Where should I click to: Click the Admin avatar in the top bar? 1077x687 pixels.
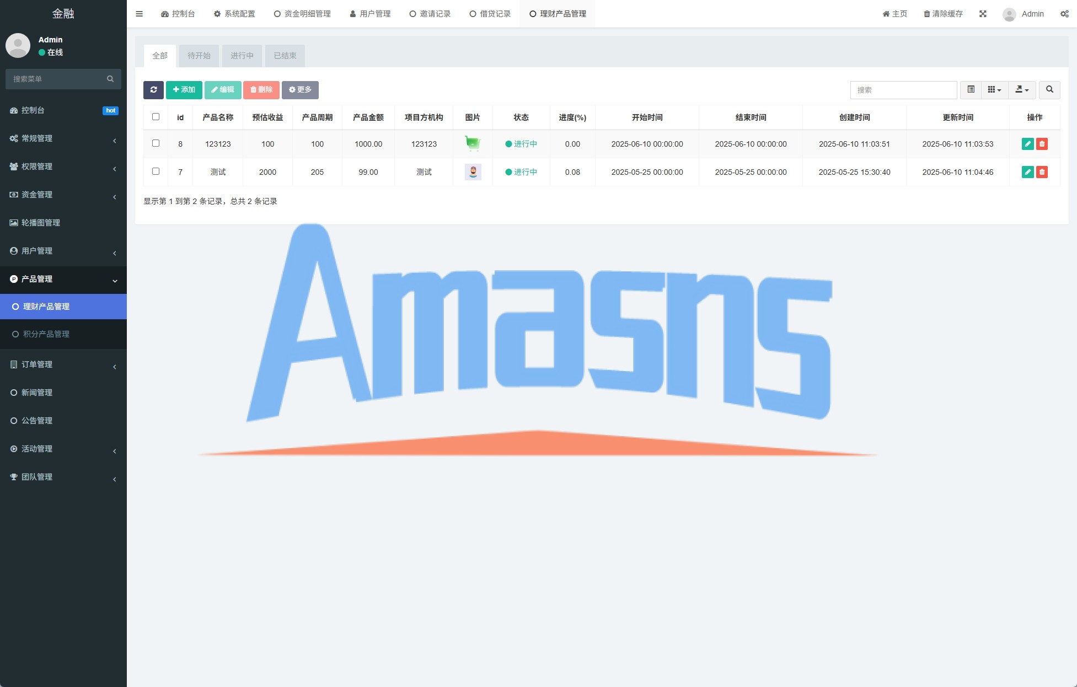1009,14
